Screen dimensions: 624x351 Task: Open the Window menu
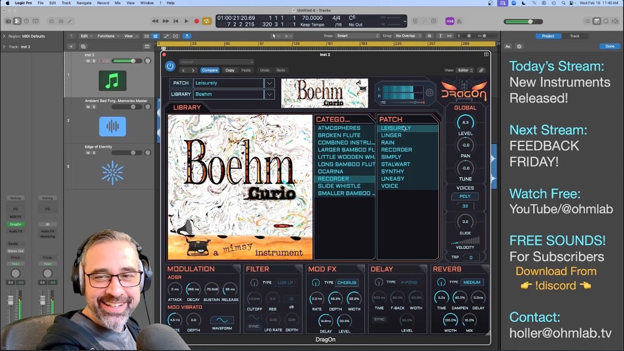[147, 3]
